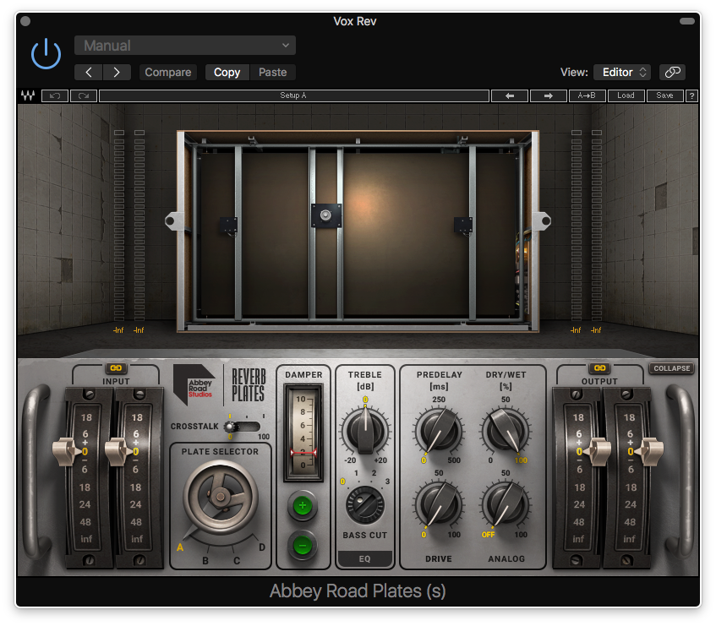Decrease damper with green minus button

click(x=302, y=545)
